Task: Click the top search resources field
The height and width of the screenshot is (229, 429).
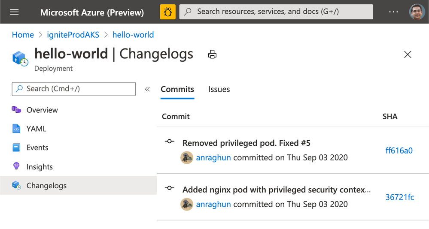Action: [x=276, y=12]
